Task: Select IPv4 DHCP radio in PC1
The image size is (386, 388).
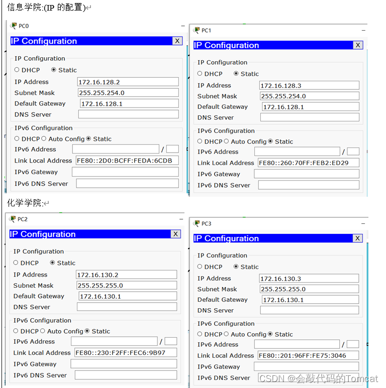Action: pos(200,73)
